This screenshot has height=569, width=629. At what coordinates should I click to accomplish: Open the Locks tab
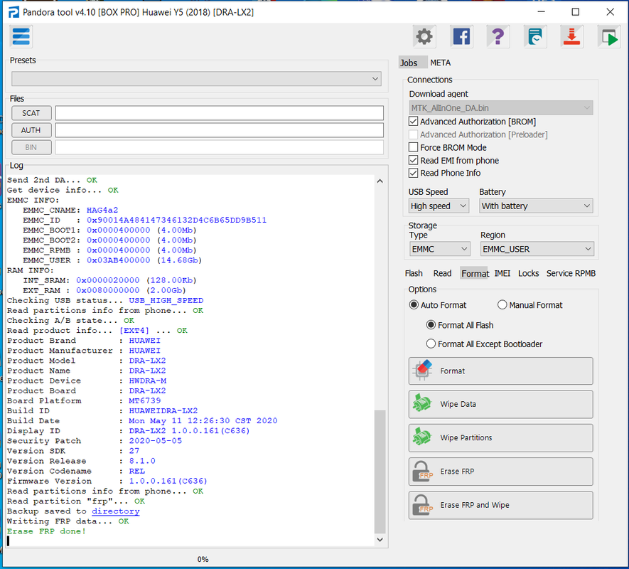tap(528, 273)
